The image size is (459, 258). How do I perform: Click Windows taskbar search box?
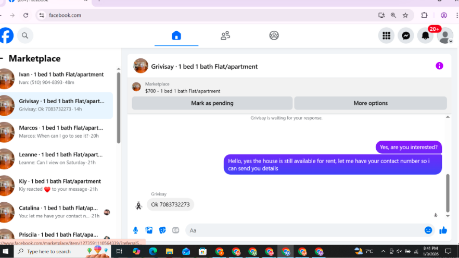tap(63, 251)
